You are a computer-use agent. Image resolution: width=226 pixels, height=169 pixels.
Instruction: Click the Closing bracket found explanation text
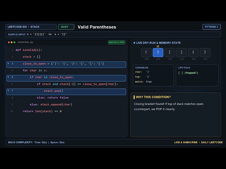[169, 106]
